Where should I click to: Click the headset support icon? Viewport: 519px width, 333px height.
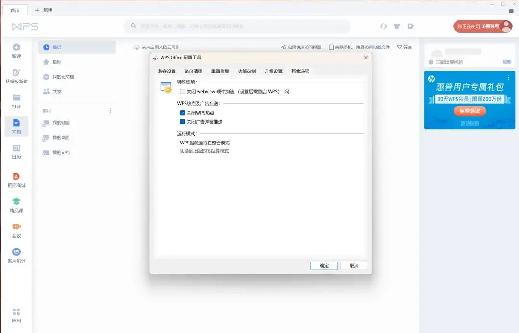click(x=383, y=26)
